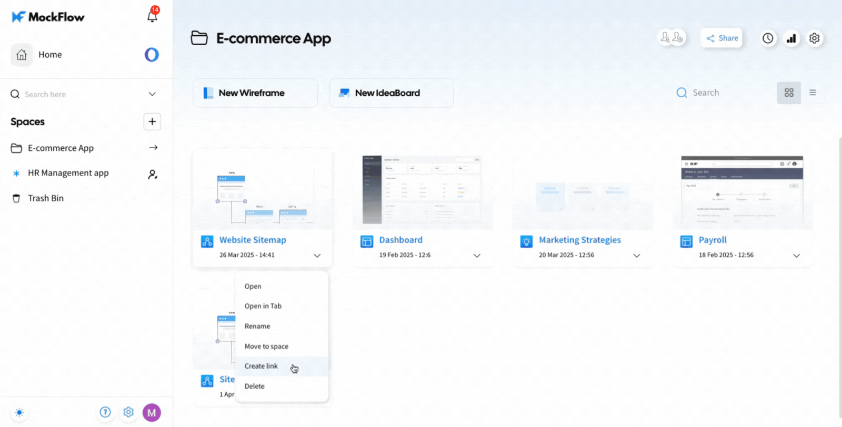Image resolution: width=842 pixels, height=427 pixels.
Task: Click the folder icon beside E-commerce App title
Action: point(199,38)
